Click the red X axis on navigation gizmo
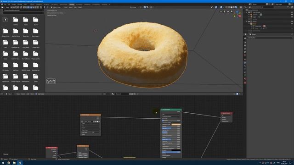Screen dimensions: 294x165 coord(240,16)
